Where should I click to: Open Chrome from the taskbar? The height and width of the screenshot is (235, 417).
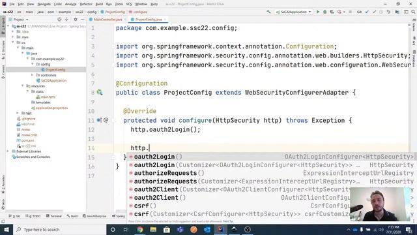(140, 229)
